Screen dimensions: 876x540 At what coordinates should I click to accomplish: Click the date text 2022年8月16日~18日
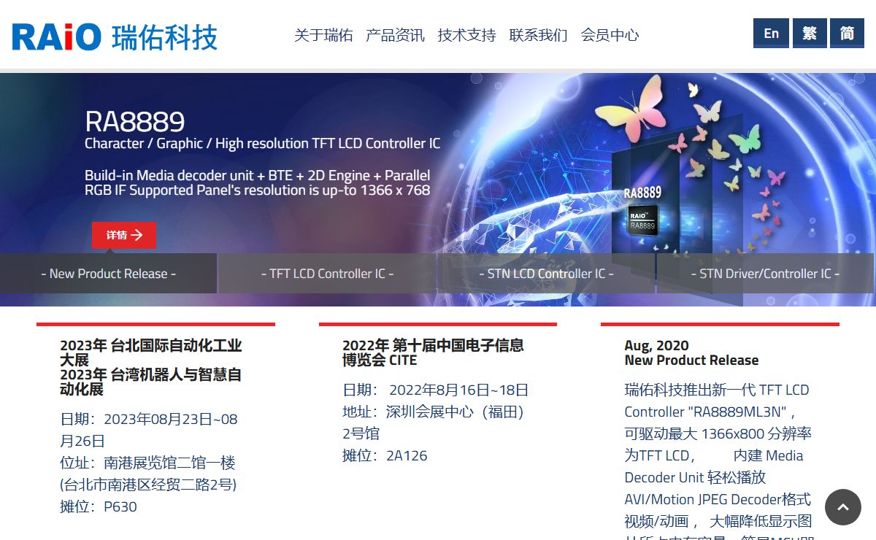pyautogui.click(x=458, y=390)
